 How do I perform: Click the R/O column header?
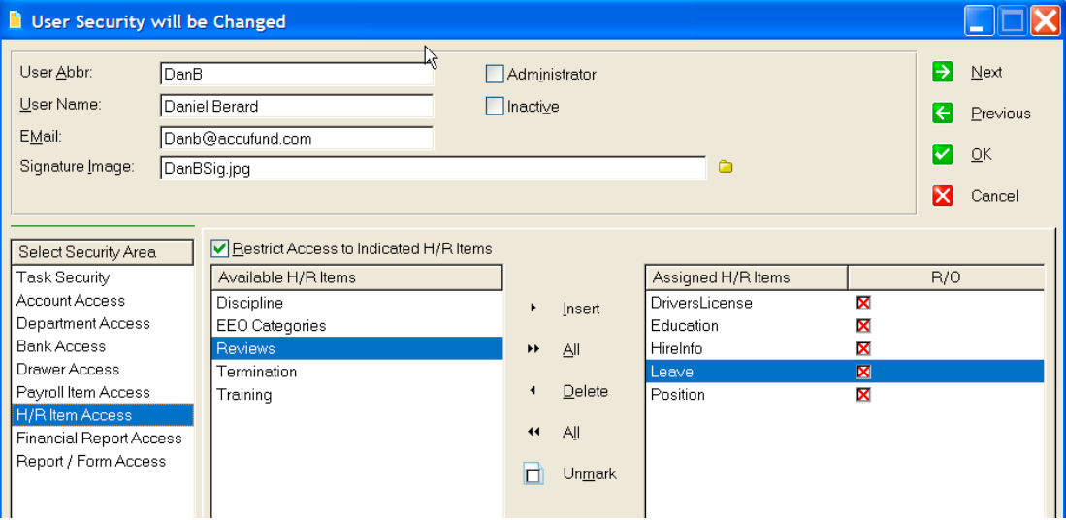(x=946, y=277)
